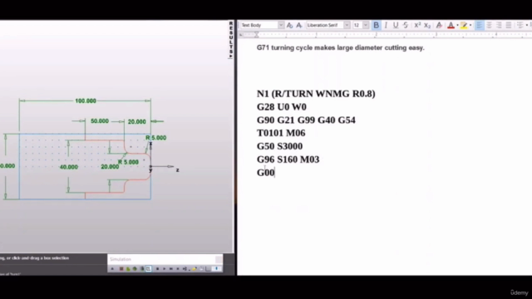
Task: Click the highlighted framed icon in Simulation toolbar
Action: tap(148, 269)
